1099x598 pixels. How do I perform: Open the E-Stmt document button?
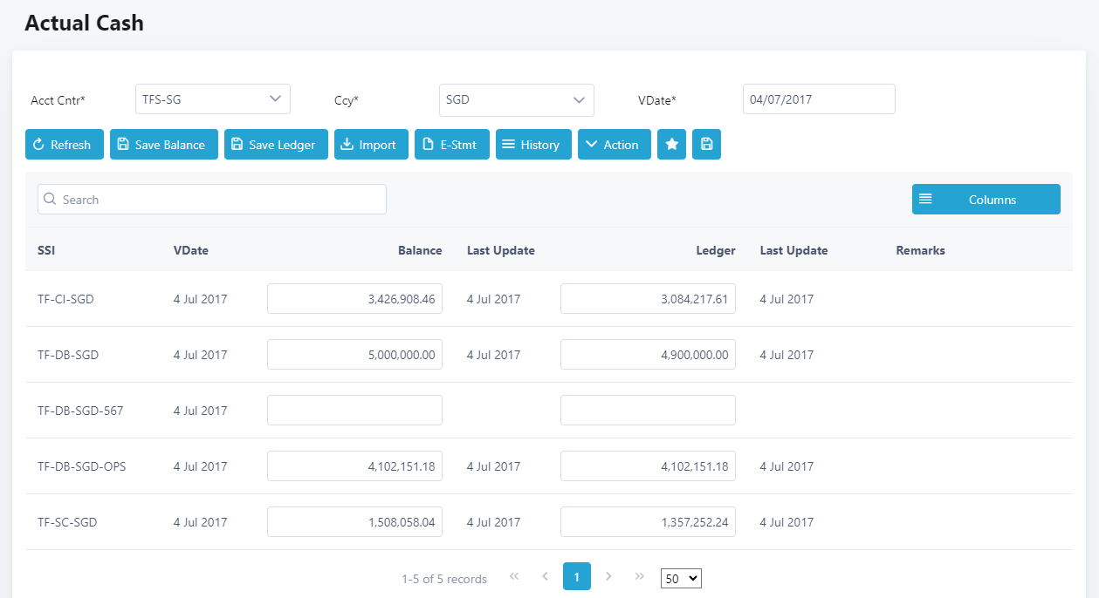tap(451, 145)
